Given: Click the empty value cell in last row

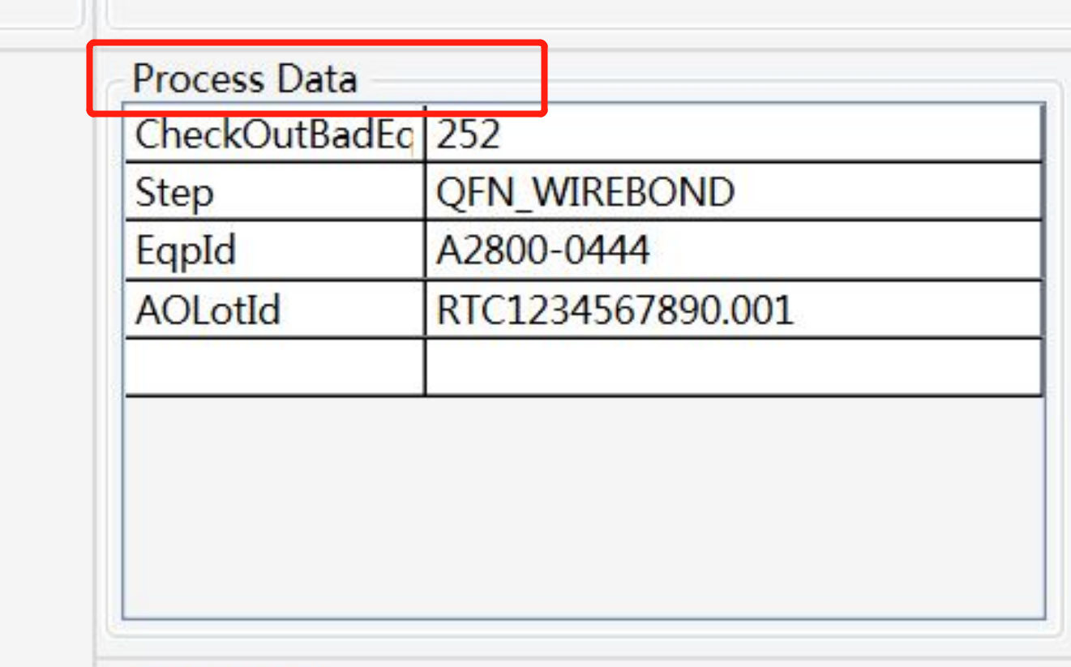Looking at the screenshot, I should (x=732, y=367).
